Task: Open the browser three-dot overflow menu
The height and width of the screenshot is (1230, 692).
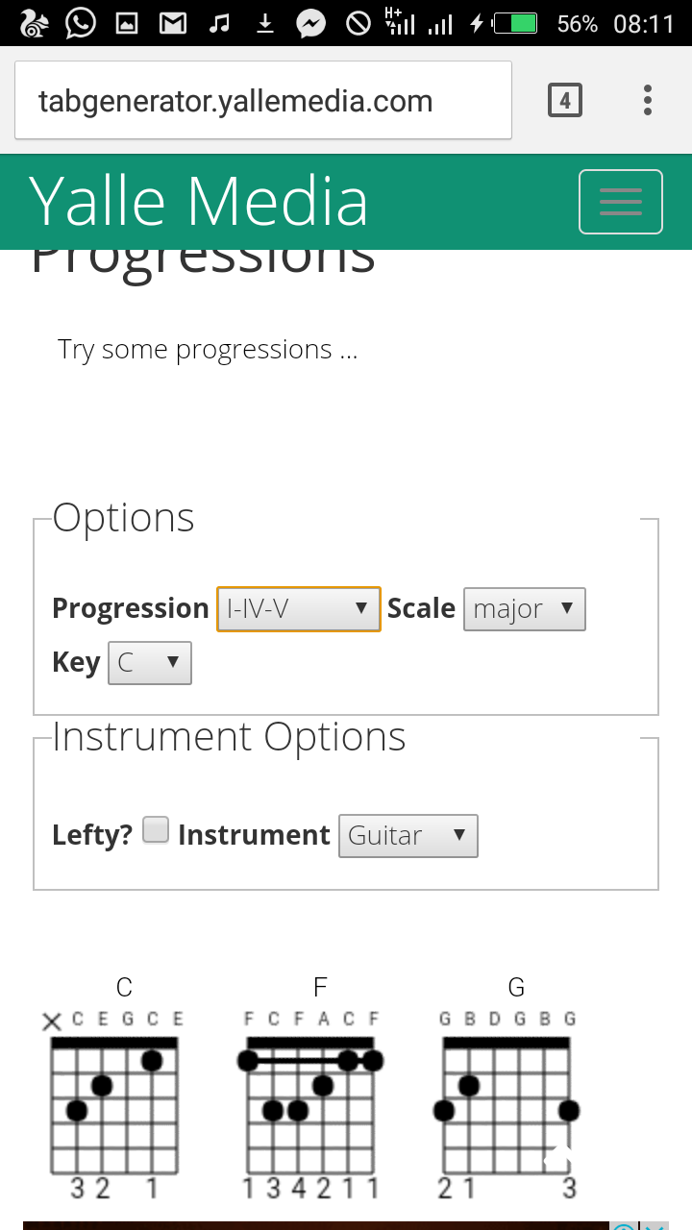Action: (x=648, y=100)
